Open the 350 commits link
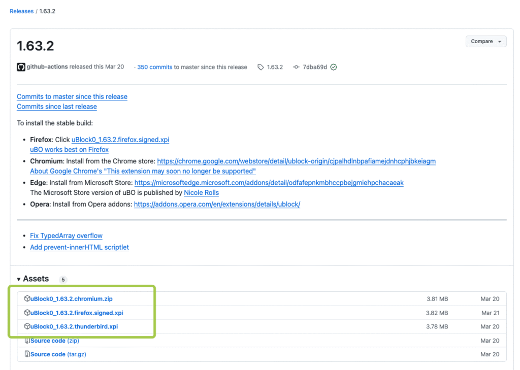520x370 pixels. [154, 67]
